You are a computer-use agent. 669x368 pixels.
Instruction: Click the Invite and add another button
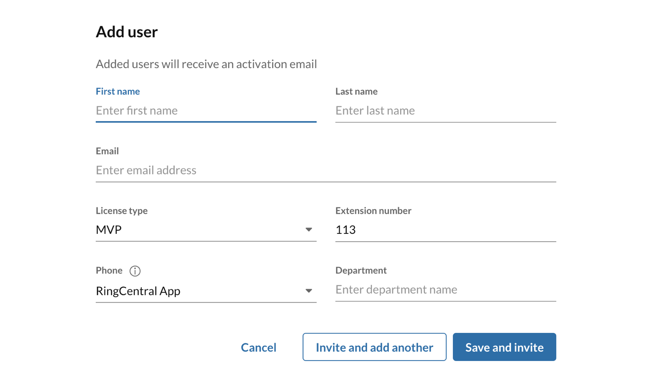374,347
